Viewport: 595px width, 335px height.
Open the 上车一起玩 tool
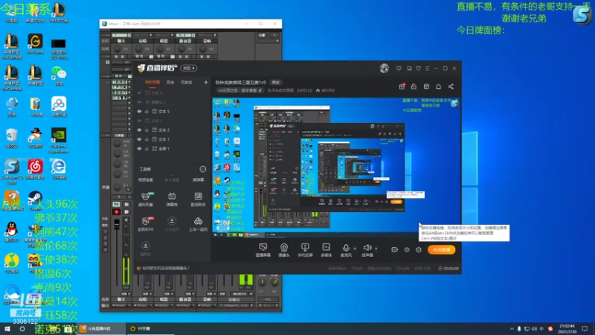coord(198,224)
